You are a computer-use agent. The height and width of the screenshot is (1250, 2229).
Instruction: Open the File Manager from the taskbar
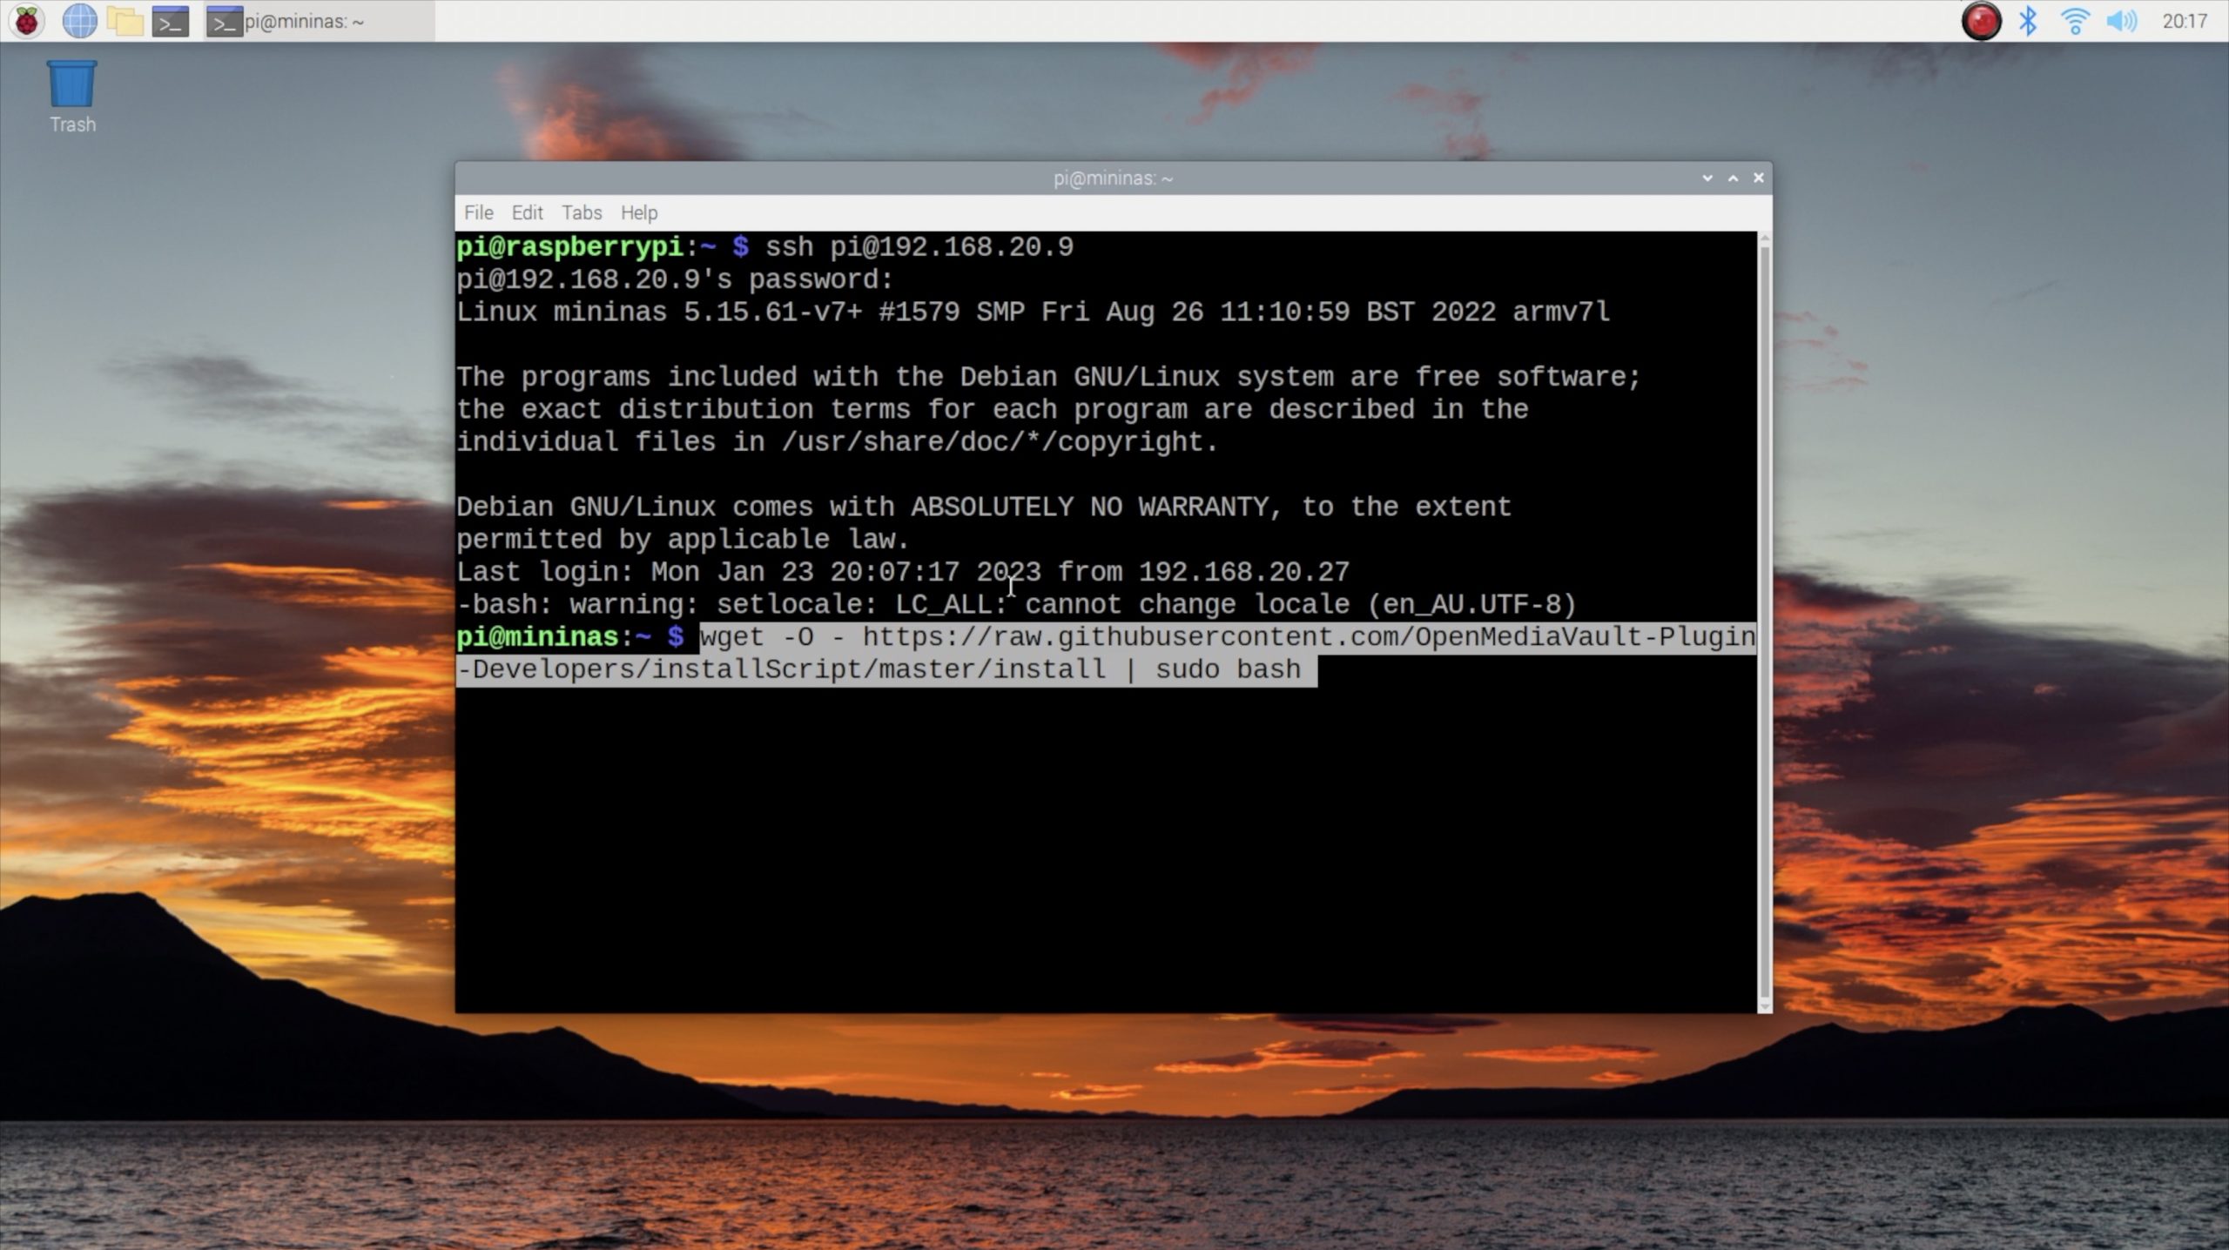tap(126, 20)
